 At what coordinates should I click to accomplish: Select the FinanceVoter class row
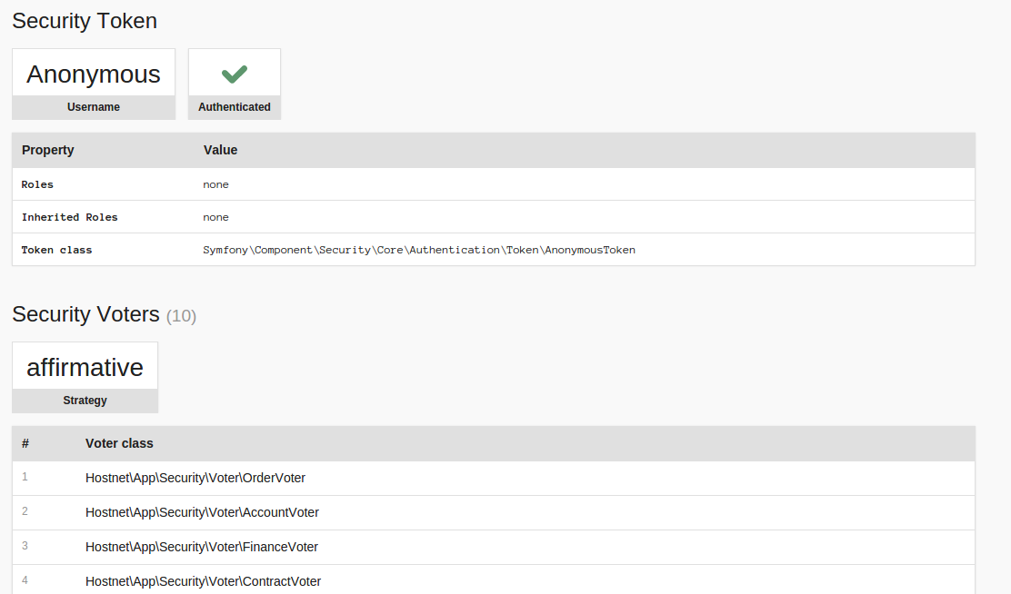click(494, 547)
